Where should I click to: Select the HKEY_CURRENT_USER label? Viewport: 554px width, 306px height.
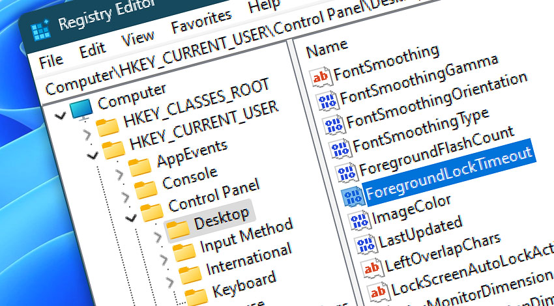point(204,125)
